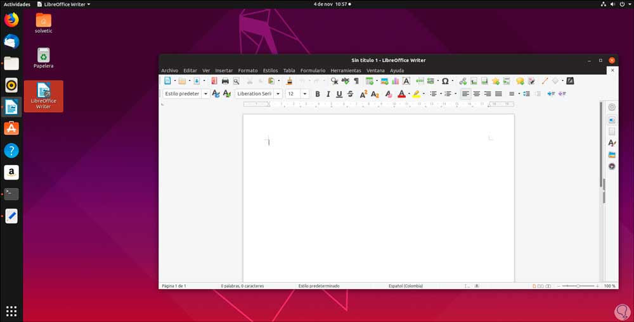The width and height of the screenshot is (634, 322).
Task: Click the Insert Table icon
Action: [x=370, y=81]
